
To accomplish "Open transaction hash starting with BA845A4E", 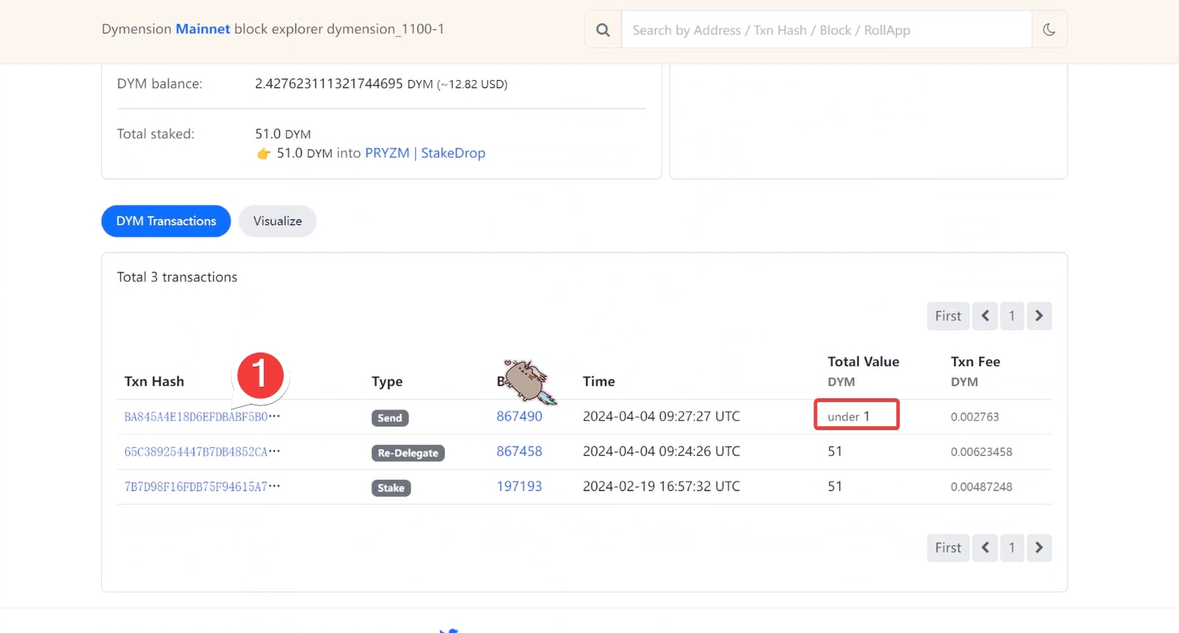I will coord(196,417).
